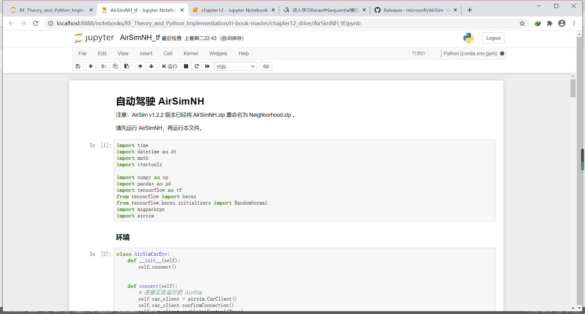Viewport: 585px width, 314px height.
Task: Copy selected cells icon
Action: coord(115,66)
